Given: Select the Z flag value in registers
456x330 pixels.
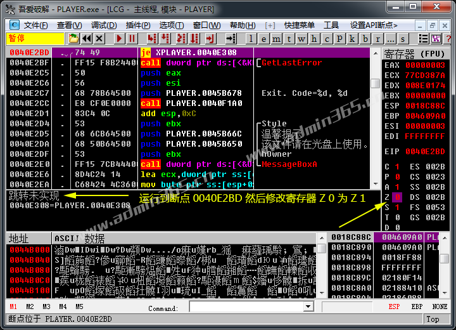Looking at the screenshot, I should point(397,197).
